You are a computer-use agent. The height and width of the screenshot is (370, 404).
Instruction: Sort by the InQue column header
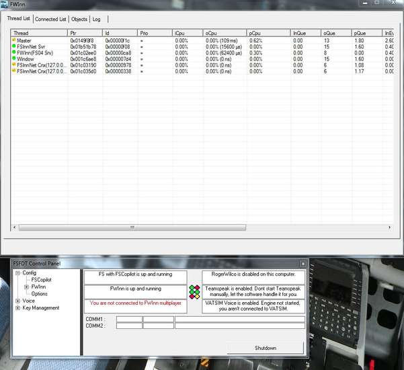tap(306, 33)
